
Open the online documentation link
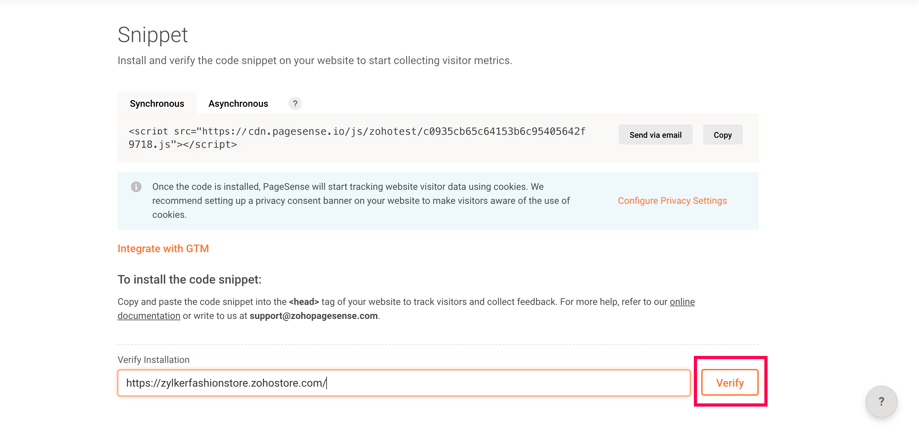[x=682, y=302]
